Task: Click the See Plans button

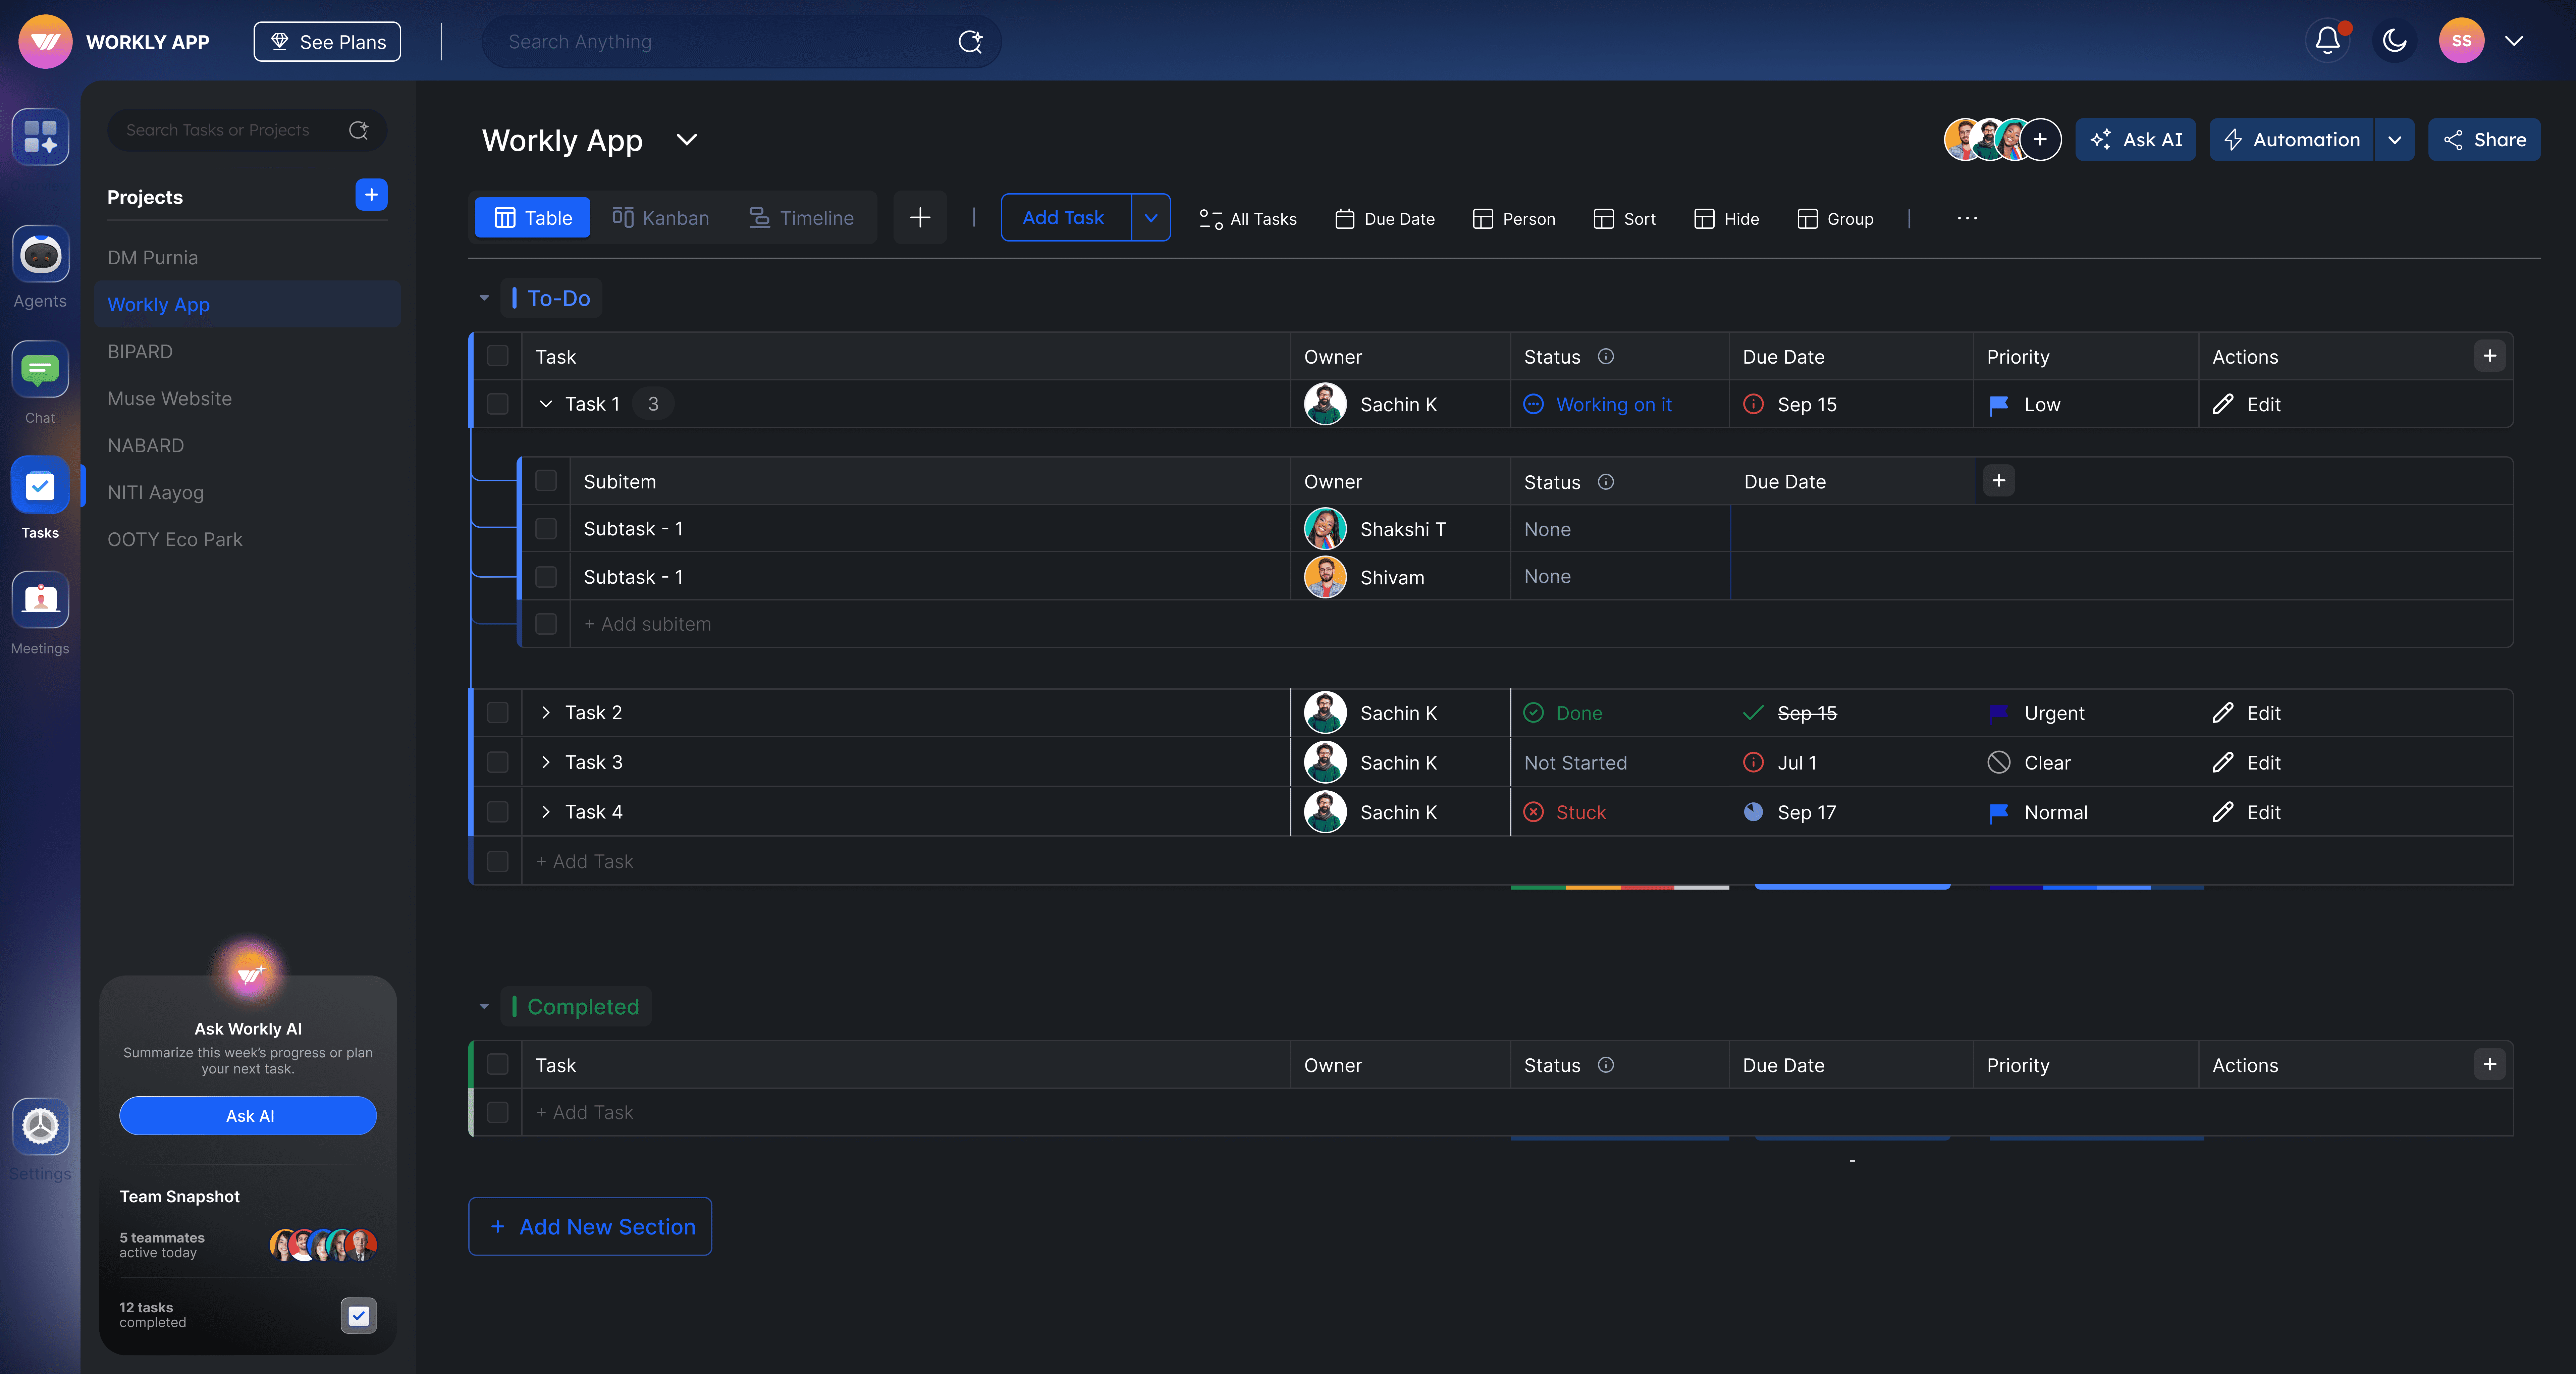Action: (x=327, y=42)
